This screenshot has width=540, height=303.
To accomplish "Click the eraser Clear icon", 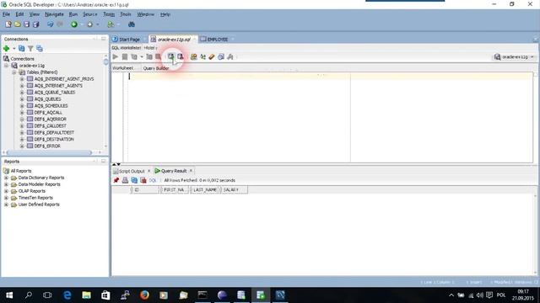I will [x=212, y=56].
